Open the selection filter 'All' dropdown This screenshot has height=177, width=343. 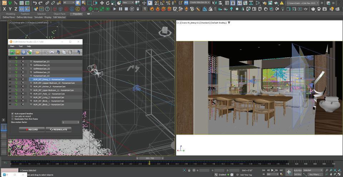click(68, 3)
